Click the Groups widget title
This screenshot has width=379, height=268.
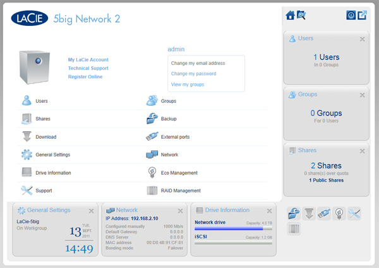click(308, 94)
